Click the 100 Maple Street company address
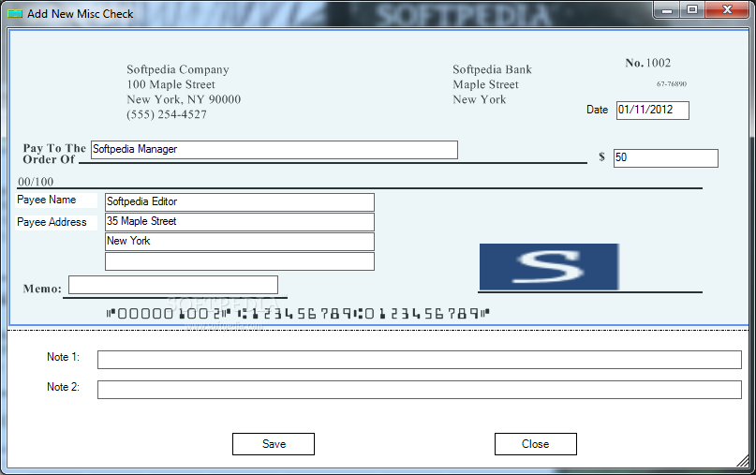This screenshot has width=756, height=475. 170,84
